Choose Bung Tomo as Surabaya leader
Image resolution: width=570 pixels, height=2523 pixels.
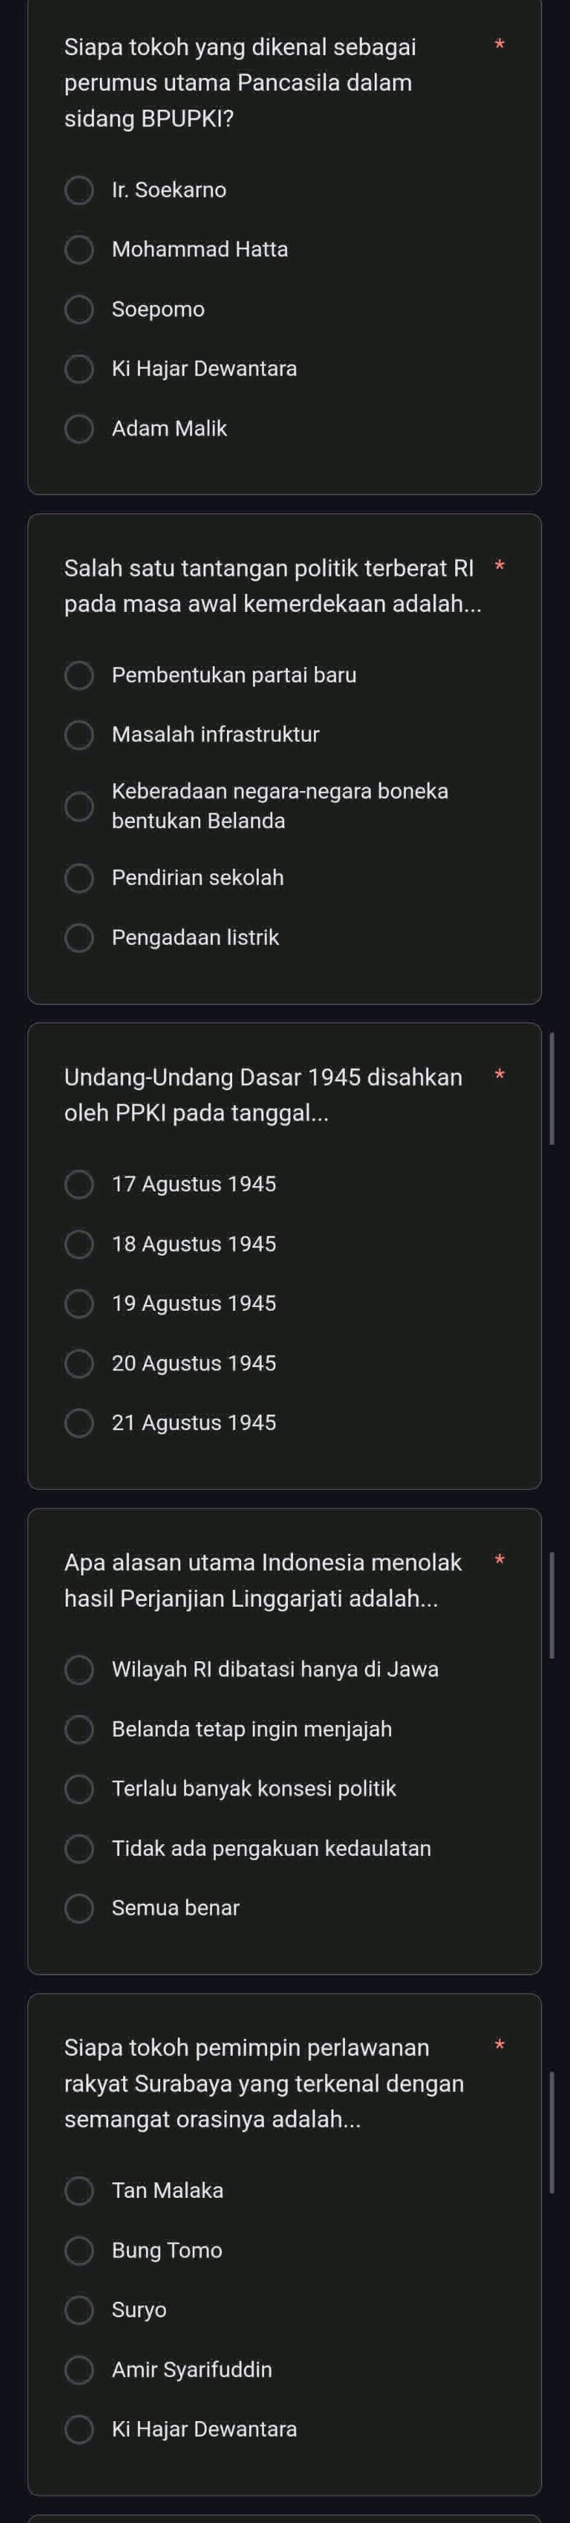click(78, 2250)
